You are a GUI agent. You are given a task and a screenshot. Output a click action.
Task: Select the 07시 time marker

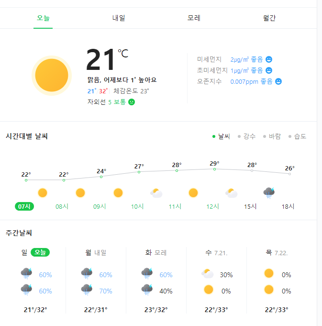23,206
